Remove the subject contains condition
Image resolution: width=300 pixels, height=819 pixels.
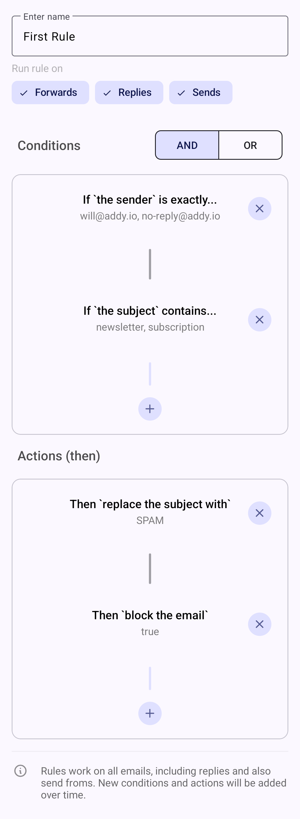coord(259,319)
